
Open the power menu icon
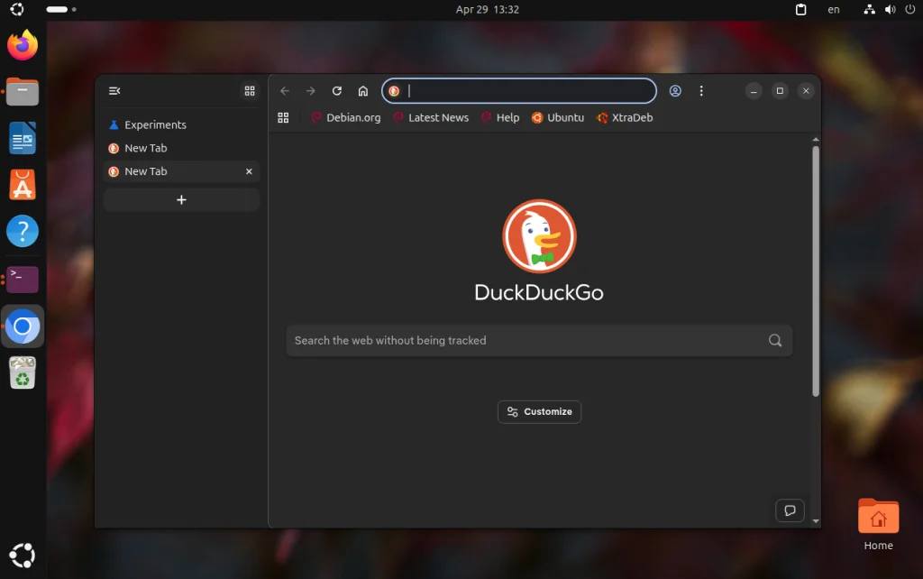coord(910,9)
